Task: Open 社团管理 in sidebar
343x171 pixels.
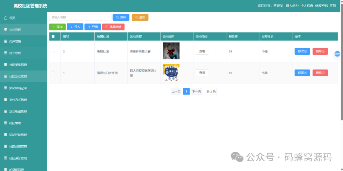Action: tap(24, 123)
